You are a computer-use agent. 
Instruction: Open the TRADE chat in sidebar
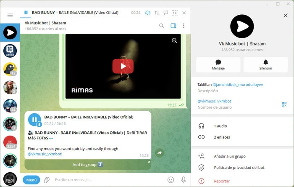[10, 179]
